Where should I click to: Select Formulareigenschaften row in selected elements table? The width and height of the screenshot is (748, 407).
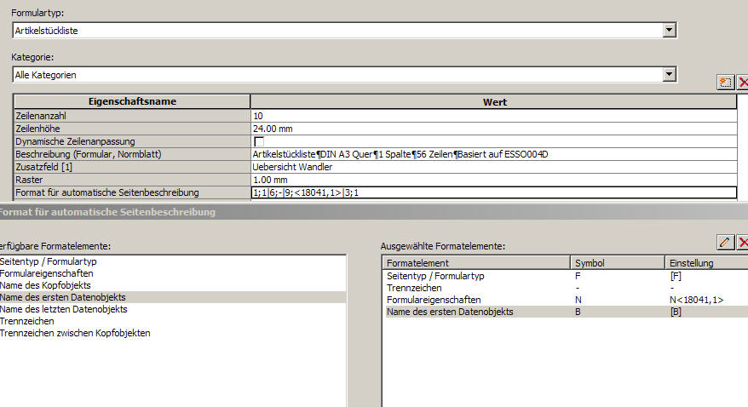[566, 300]
